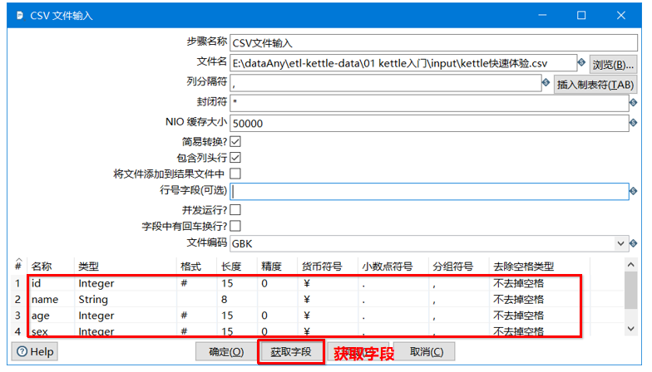Select the name field name cell
The height and width of the screenshot is (372, 652).
tap(52, 299)
